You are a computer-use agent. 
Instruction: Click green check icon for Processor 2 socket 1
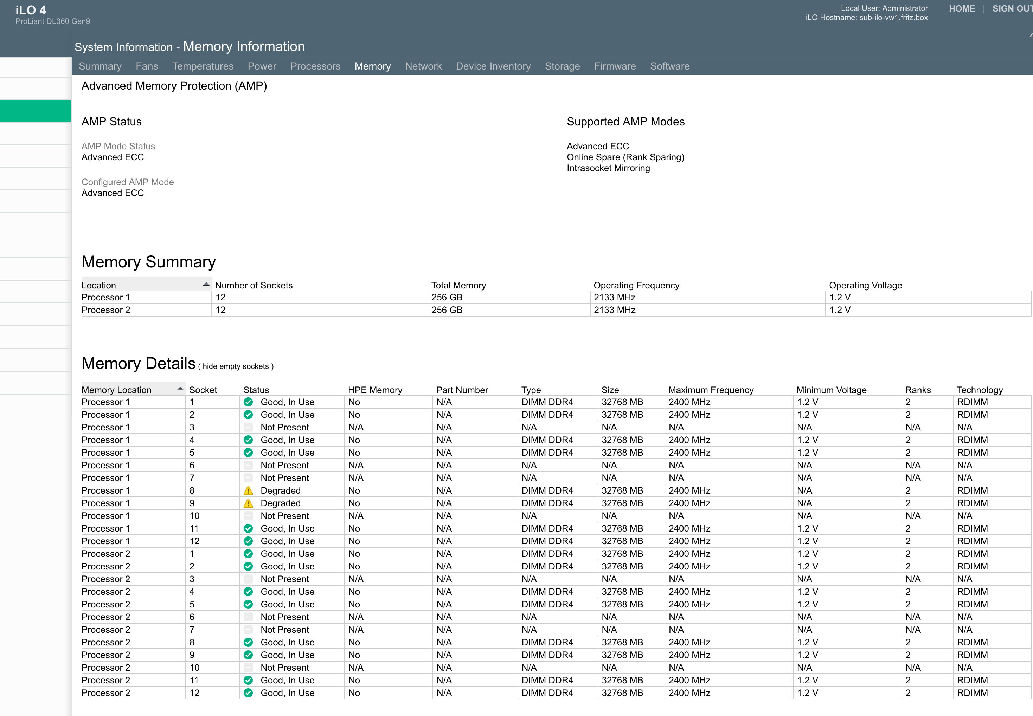click(248, 554)
